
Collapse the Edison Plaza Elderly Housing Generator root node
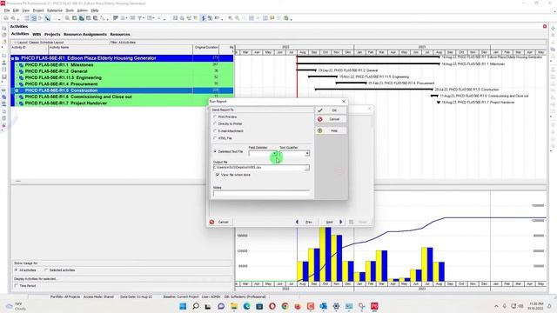(12, 58)
